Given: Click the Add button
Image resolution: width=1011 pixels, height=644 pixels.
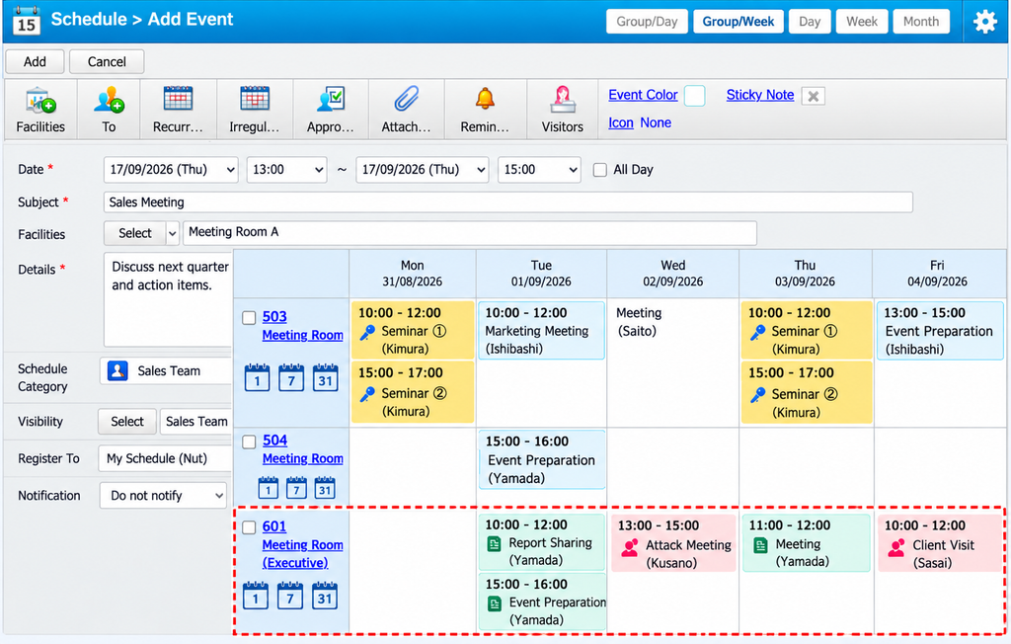Looking at the screenshot, I should (x=35, y=62).
